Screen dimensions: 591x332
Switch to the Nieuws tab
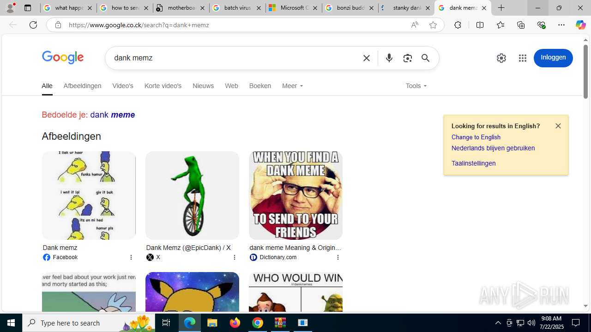point(203,86)
